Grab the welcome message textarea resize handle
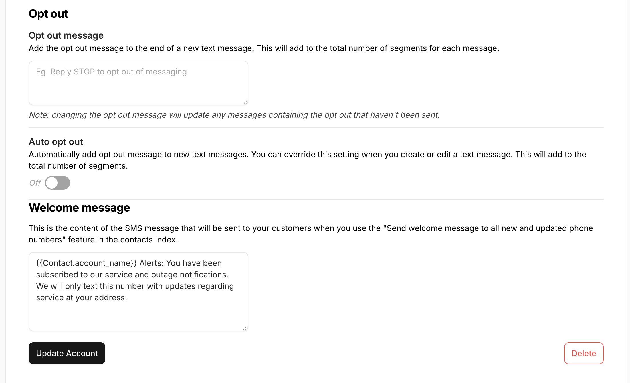The height and width of the screenshot is (383, 630). coord(245,328)
